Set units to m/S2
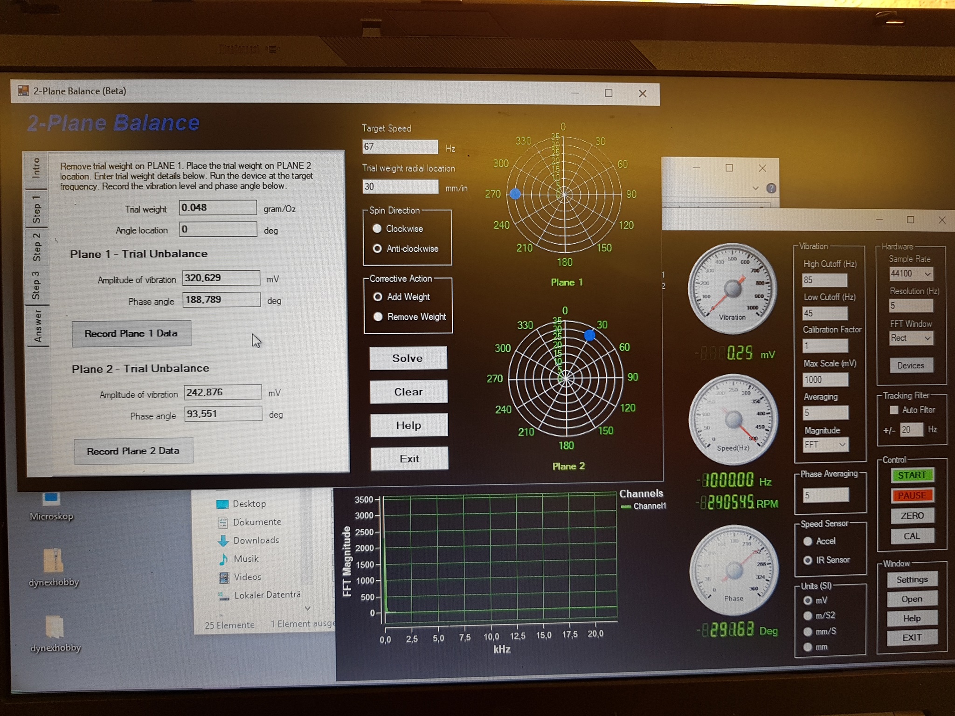This screenshot has height=716, width=955. click(808, 616)
